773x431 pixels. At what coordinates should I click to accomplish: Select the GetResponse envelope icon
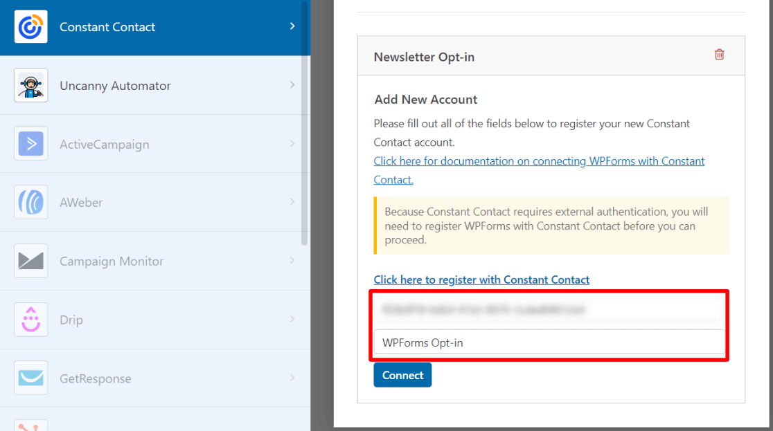[29, 378]
